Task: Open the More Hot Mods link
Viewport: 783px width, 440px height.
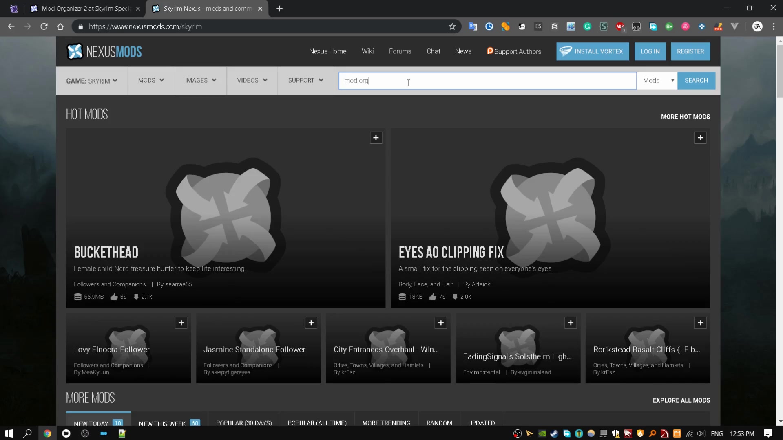Action: [x=685, y=117]
